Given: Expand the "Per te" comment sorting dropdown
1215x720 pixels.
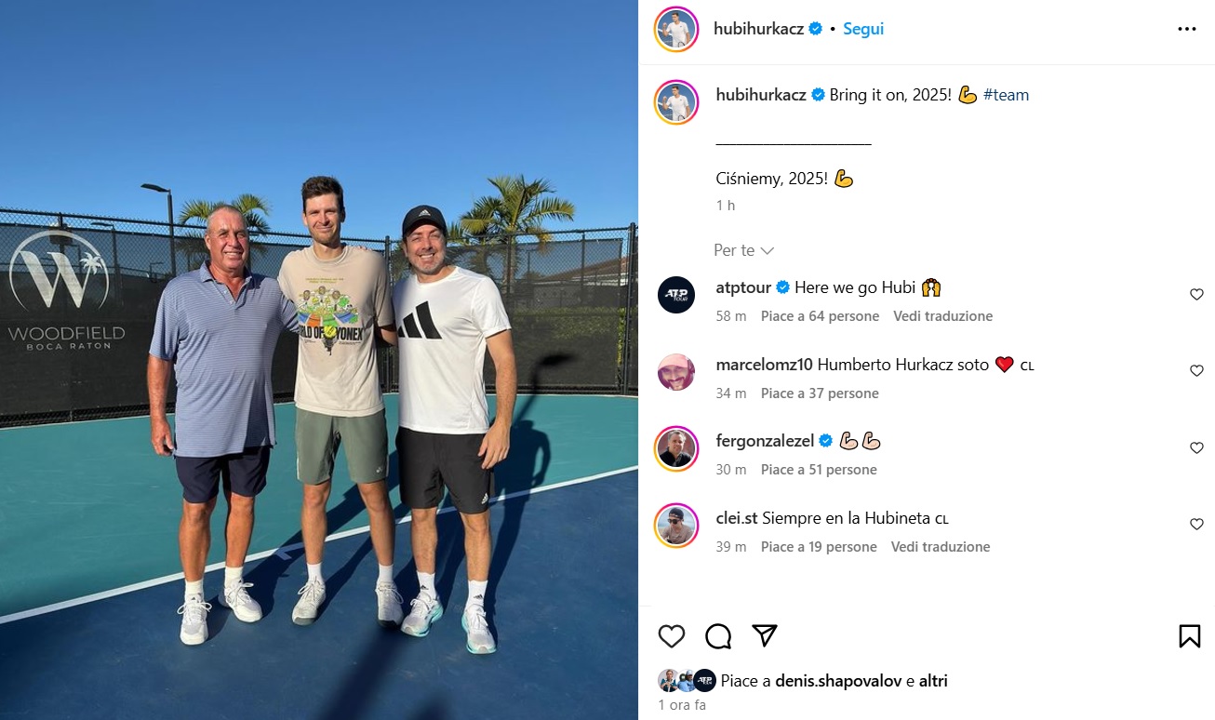Looking at the screenshot, I should (x=744, y=250).
